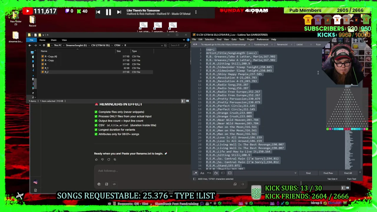The image size is (377, 212).
Task: Open View ribbon tab in Explorer
Action: point(64,40)
